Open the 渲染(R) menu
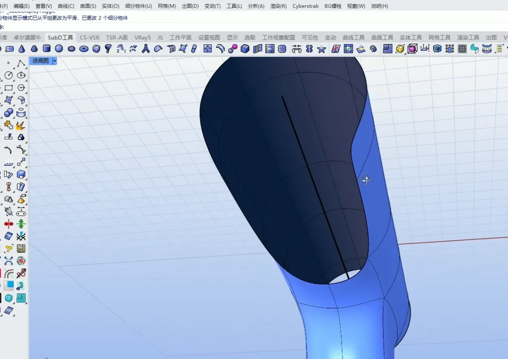Image resolution: width=508 pixels, height=359 pixels. [x=278, y=6]
